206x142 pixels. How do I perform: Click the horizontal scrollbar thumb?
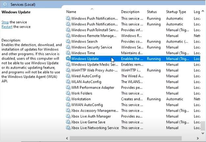pos(126,138)
